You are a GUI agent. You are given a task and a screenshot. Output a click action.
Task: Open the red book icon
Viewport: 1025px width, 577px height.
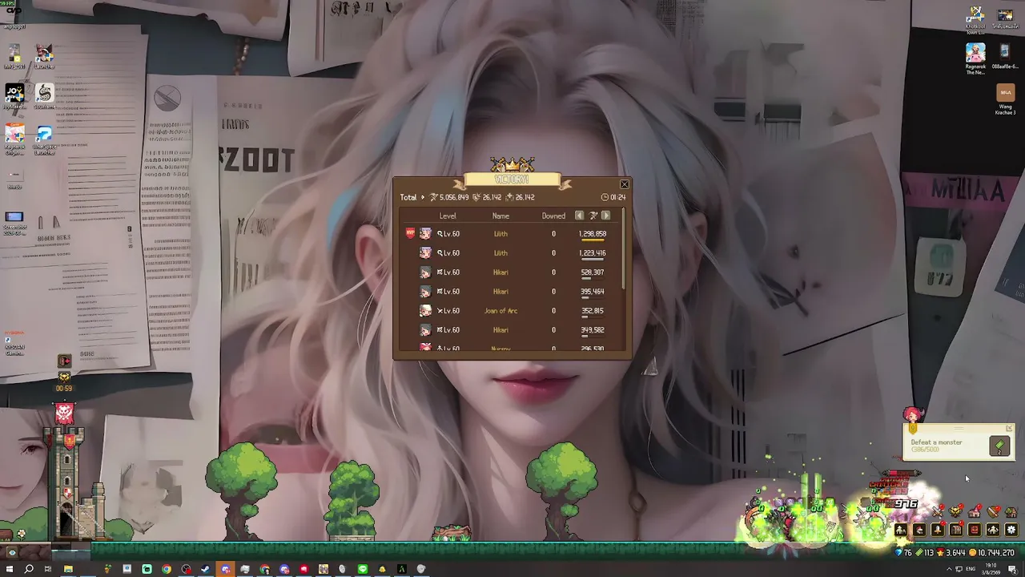[x=975, y=530]
